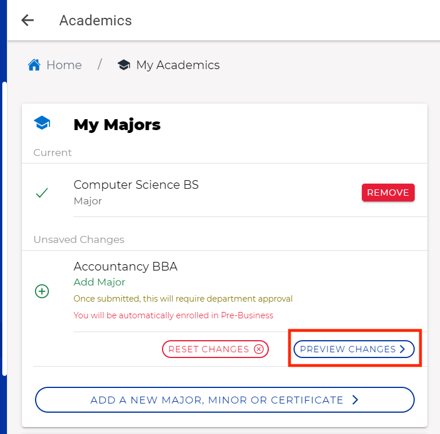The height and width of the screenshot is (434, 440).
Task: Click the green Add Major label
Action: coord(99,282)
